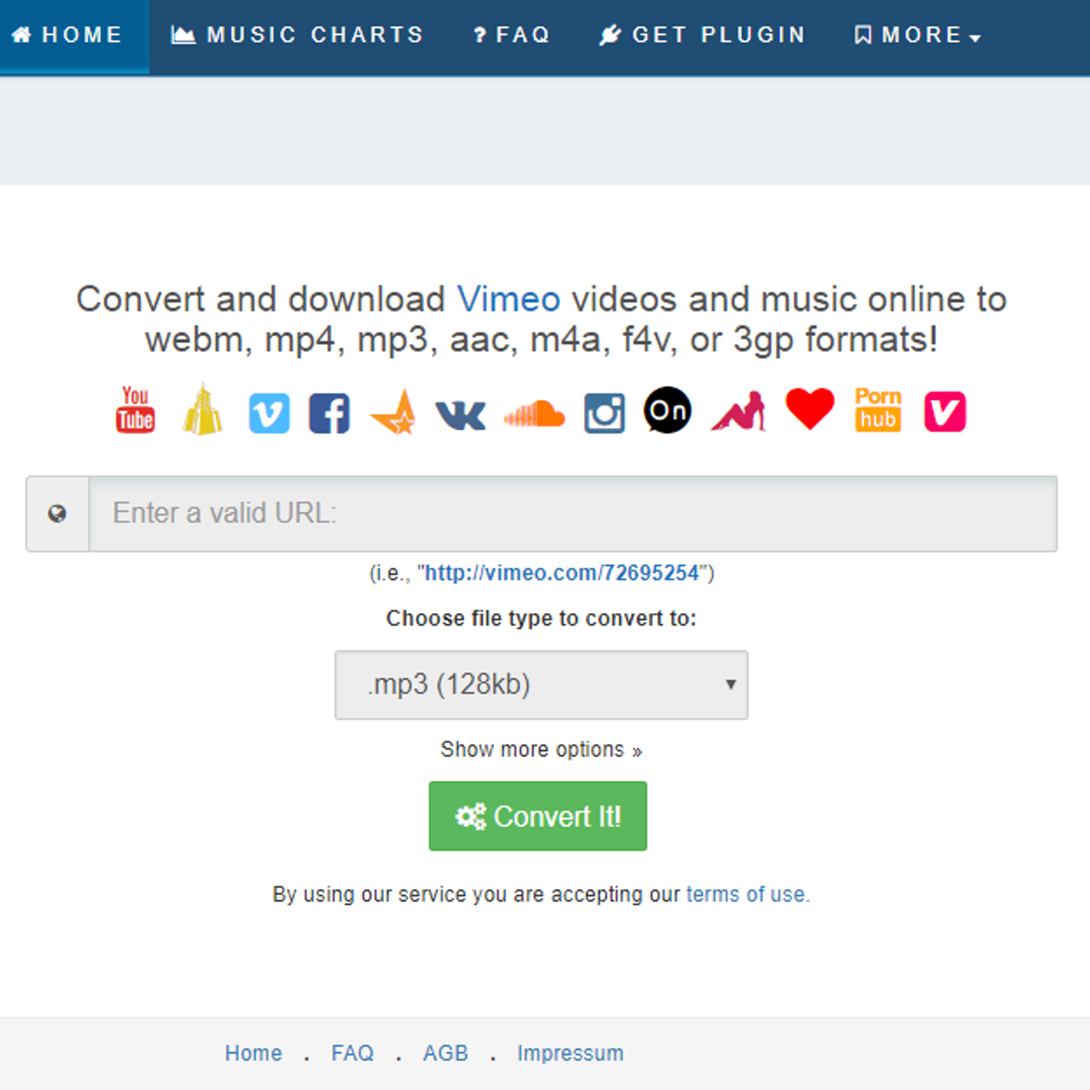Screen dimensions: 1090x1090
Task: Choose the SoundCloud cloud icon
Action: click(535, 414)
